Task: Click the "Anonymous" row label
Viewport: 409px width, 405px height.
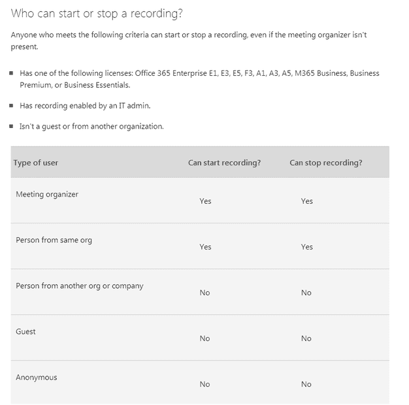Action: click(x=36, y=377)
